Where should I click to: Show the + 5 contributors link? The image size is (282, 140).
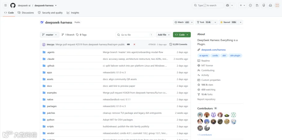(205, 135)
